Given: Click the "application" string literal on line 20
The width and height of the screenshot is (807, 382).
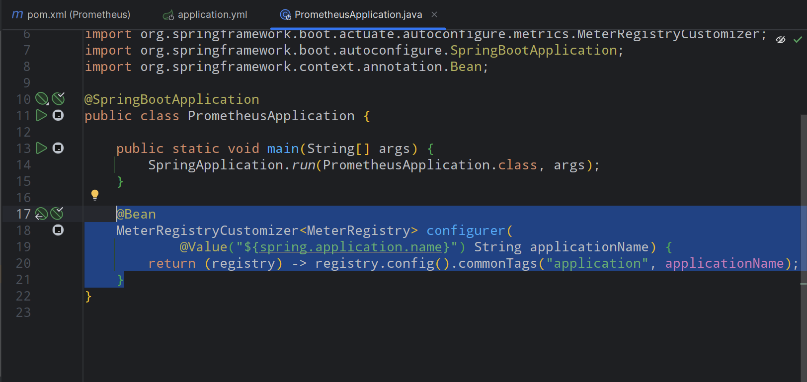Looking at the screenshot, I should tap(597, 263).
